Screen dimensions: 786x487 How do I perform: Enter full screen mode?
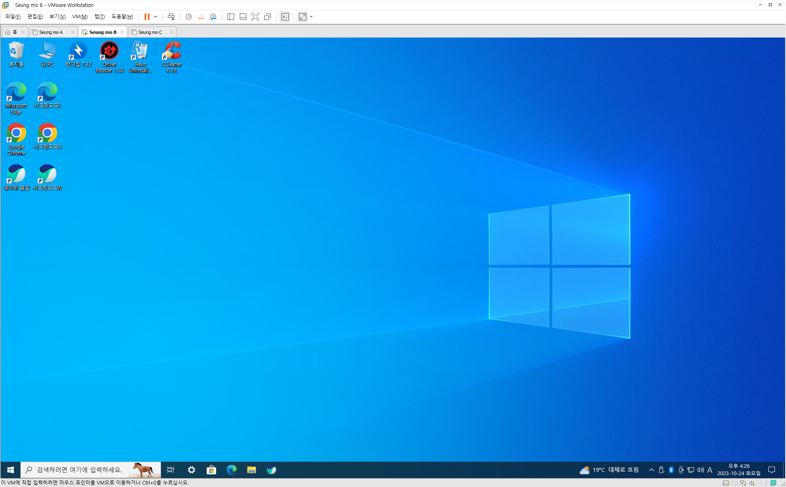[255, 17]
